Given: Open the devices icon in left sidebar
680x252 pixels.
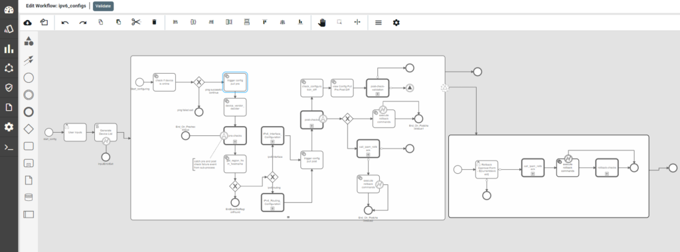Looking at the screenshot, I should point(9,29).
